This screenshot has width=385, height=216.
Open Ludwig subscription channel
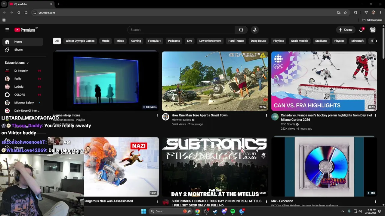[23, 87]
